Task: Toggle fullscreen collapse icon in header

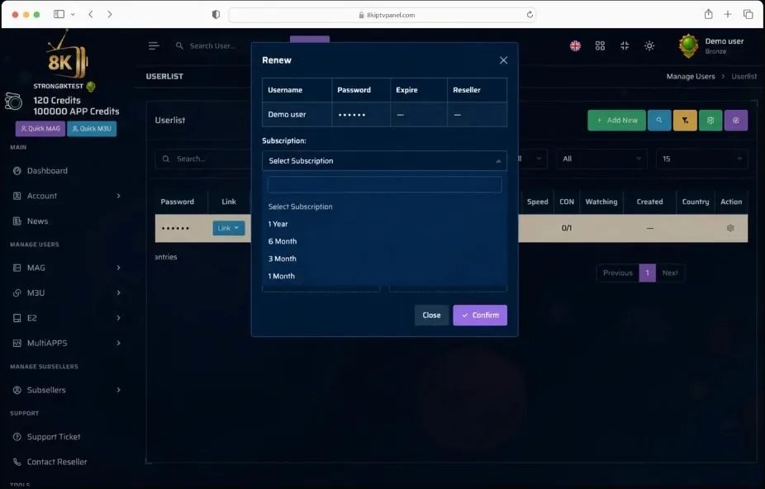Action: [625, 46]
